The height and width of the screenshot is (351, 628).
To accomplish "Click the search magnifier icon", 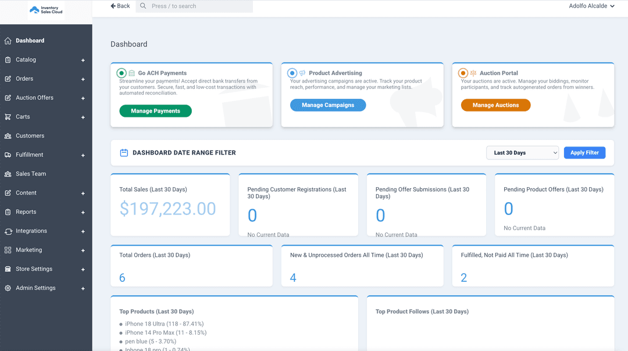I will tap(143, 6).
